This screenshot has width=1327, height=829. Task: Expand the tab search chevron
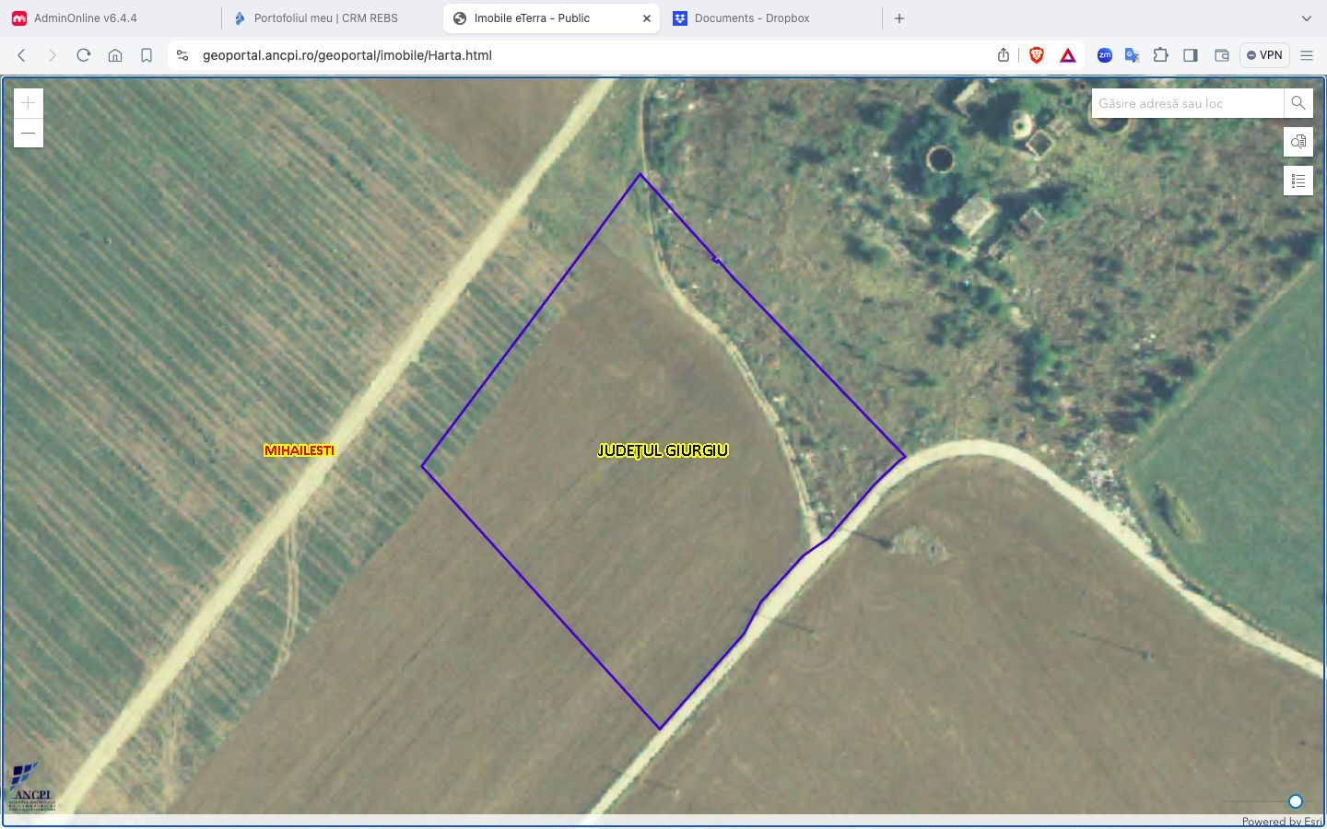[1306, 18]
